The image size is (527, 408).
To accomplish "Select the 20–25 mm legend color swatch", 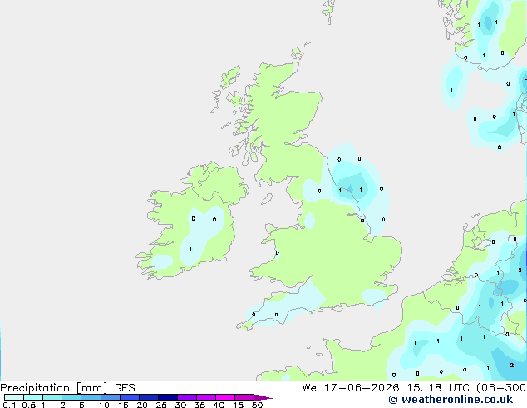I will point(149,397).
